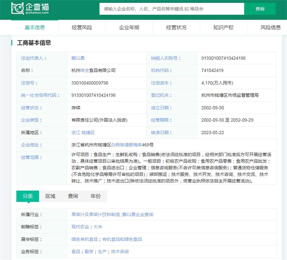Click the 统一社会信用代码 label link
This screenshot has width=287, height=260.
(x=39, y=95)
